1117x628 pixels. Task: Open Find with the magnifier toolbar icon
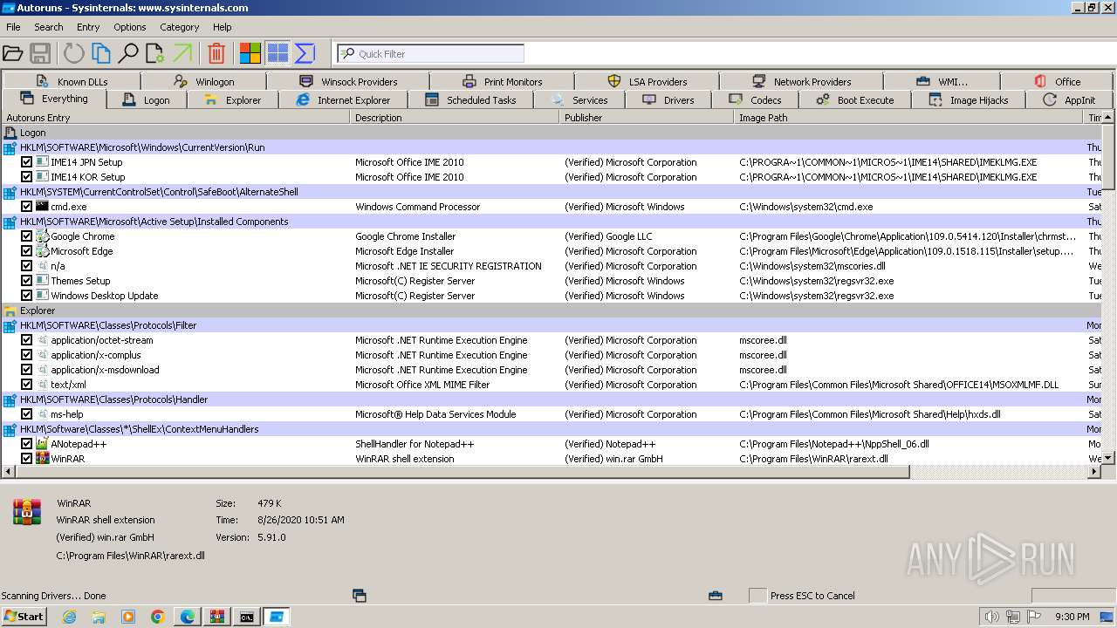128,53
